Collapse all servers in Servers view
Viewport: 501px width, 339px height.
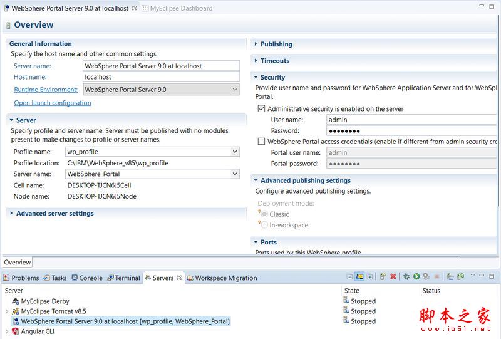tap(349, 276)
